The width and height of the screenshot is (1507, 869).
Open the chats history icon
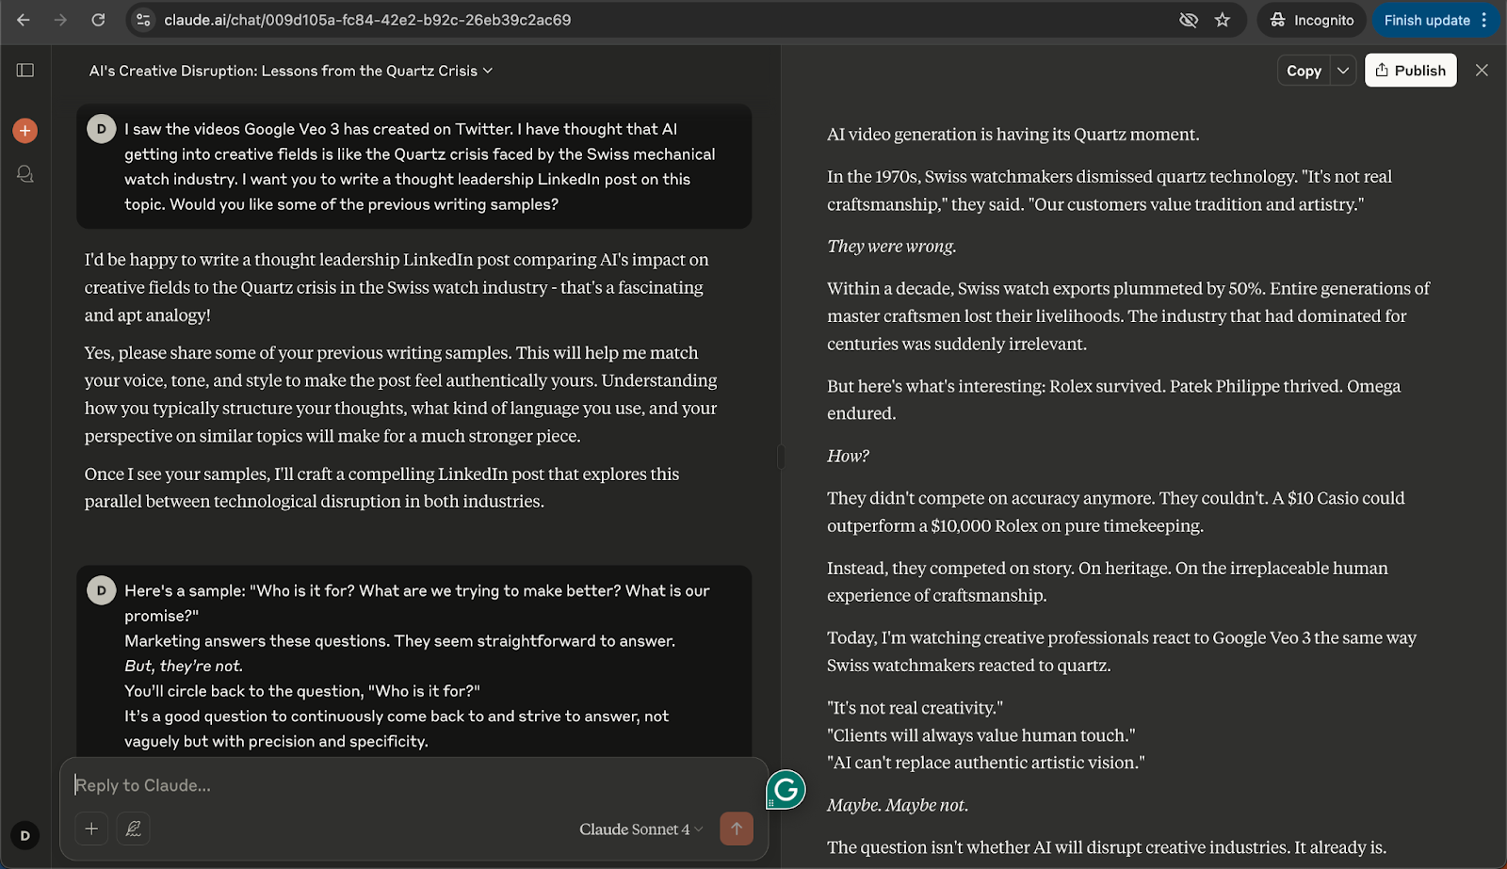(x=25, y=174)
